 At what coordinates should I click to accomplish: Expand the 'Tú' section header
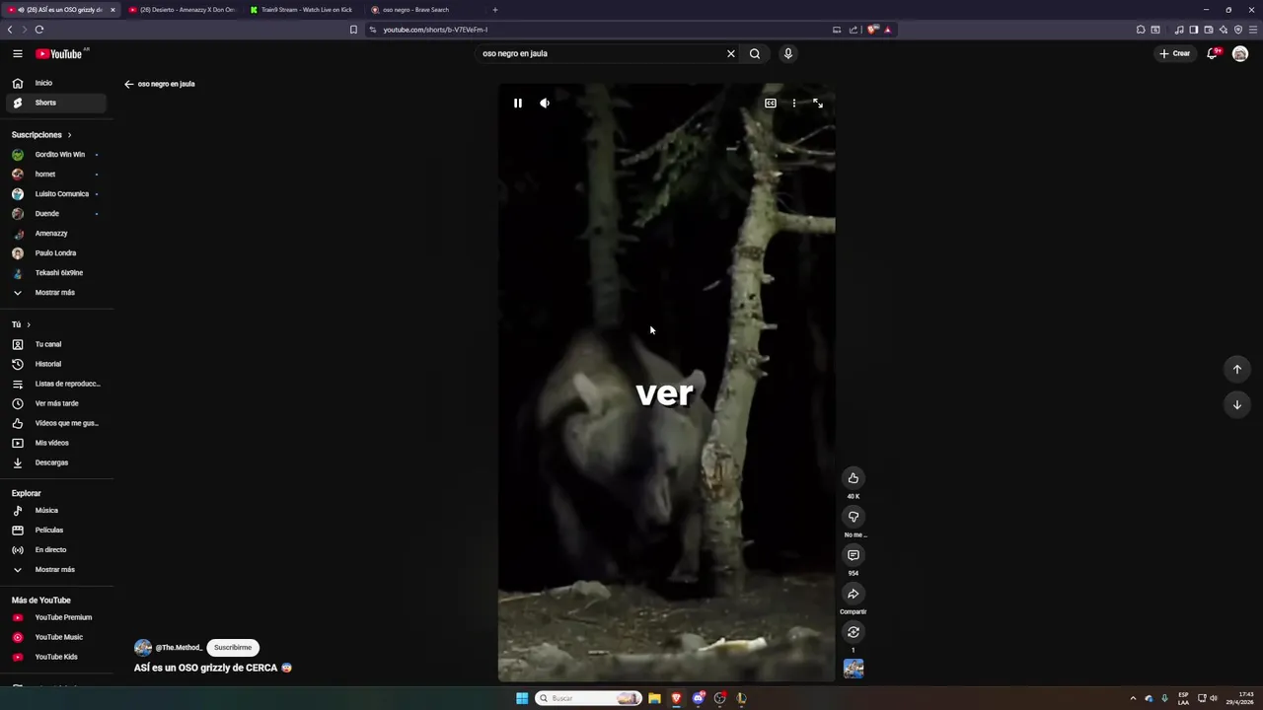pyautogui.click(x=21, y=324)
